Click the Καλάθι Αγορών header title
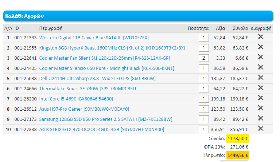The height and width of the screenshot is (162, 280). point(24,16)
